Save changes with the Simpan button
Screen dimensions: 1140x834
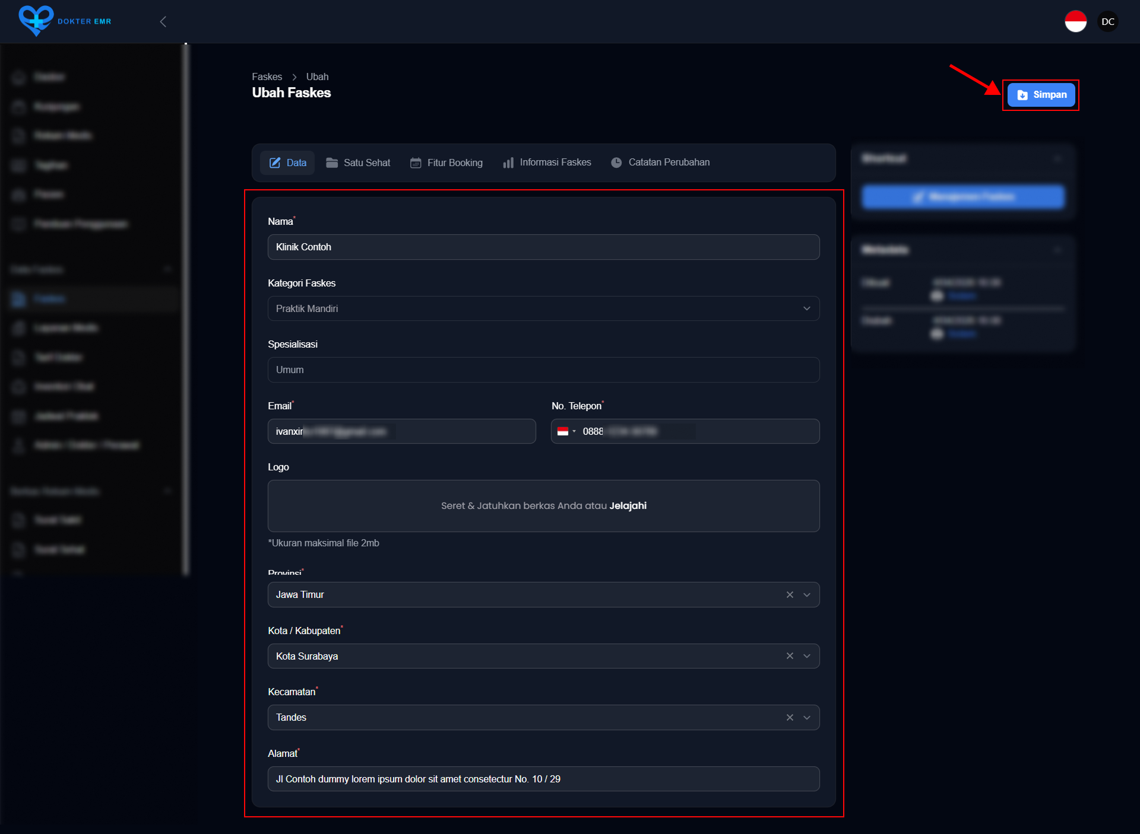pos(1041,95)
